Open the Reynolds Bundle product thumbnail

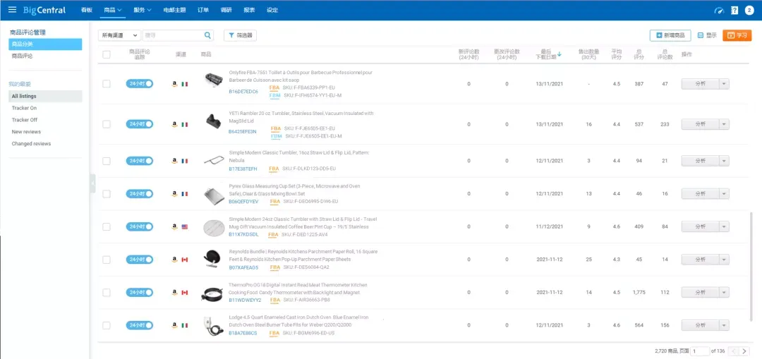(212, 257)
